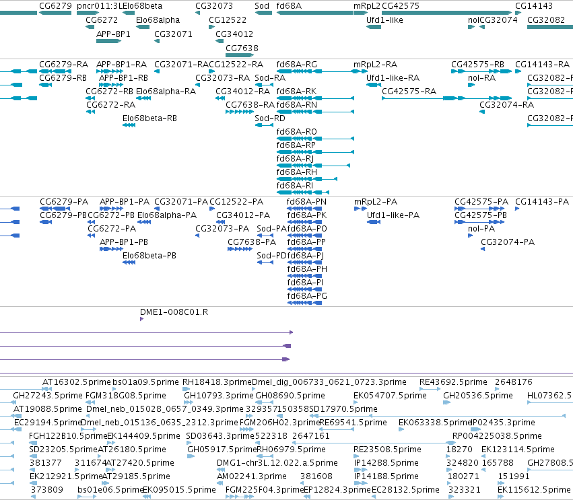Select transcript fd68A-RP
This screenshot has height=500, width=573.
point(296,145)
